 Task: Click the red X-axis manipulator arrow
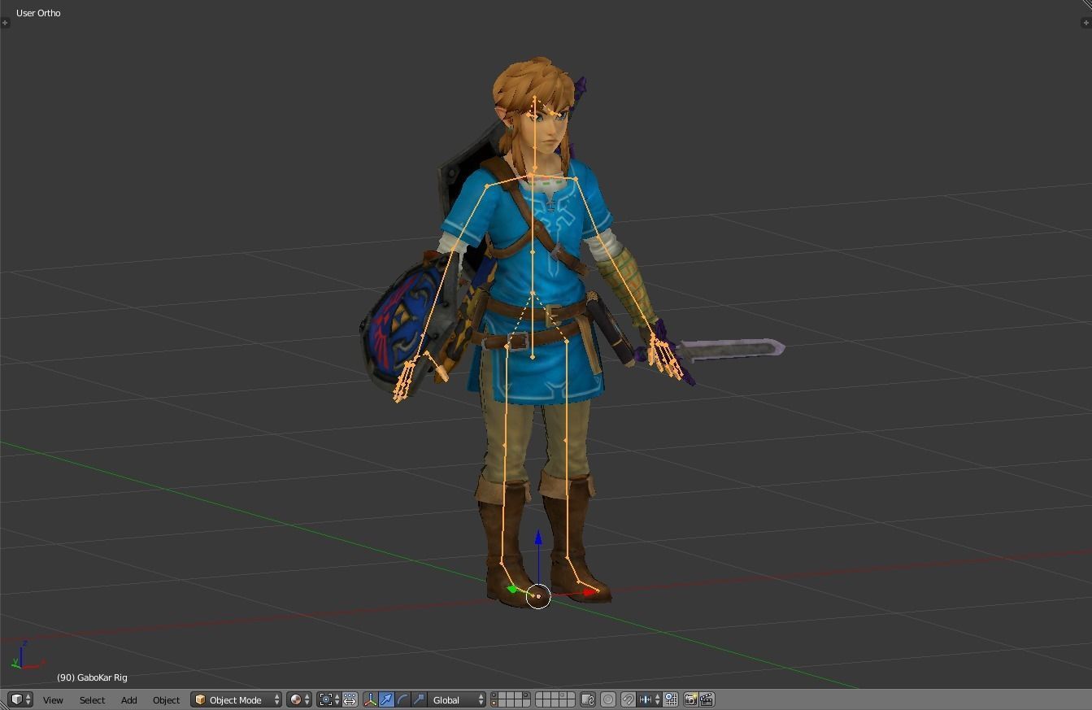click(590, 593)
